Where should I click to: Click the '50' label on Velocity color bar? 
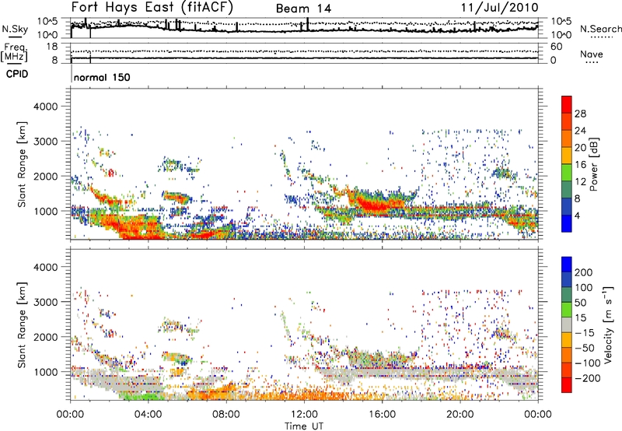pos(580,303)
